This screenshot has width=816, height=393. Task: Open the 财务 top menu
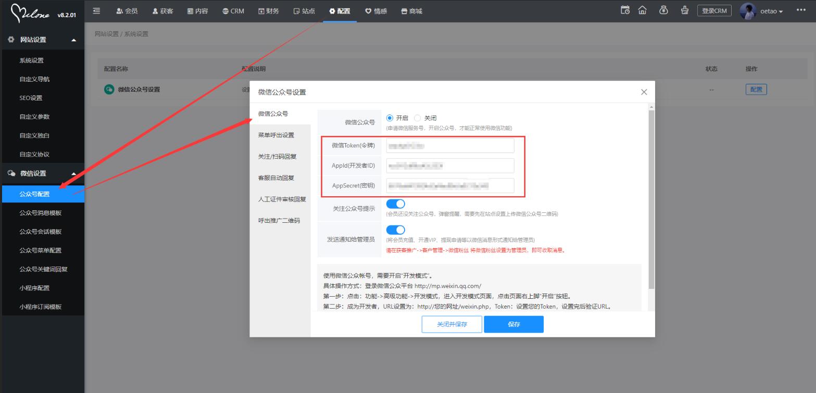coord(269,11)
